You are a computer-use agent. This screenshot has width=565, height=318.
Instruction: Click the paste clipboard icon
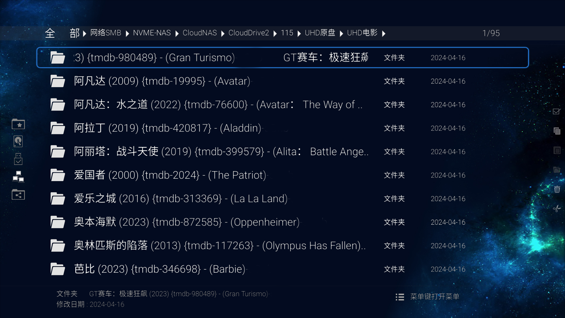556,150
